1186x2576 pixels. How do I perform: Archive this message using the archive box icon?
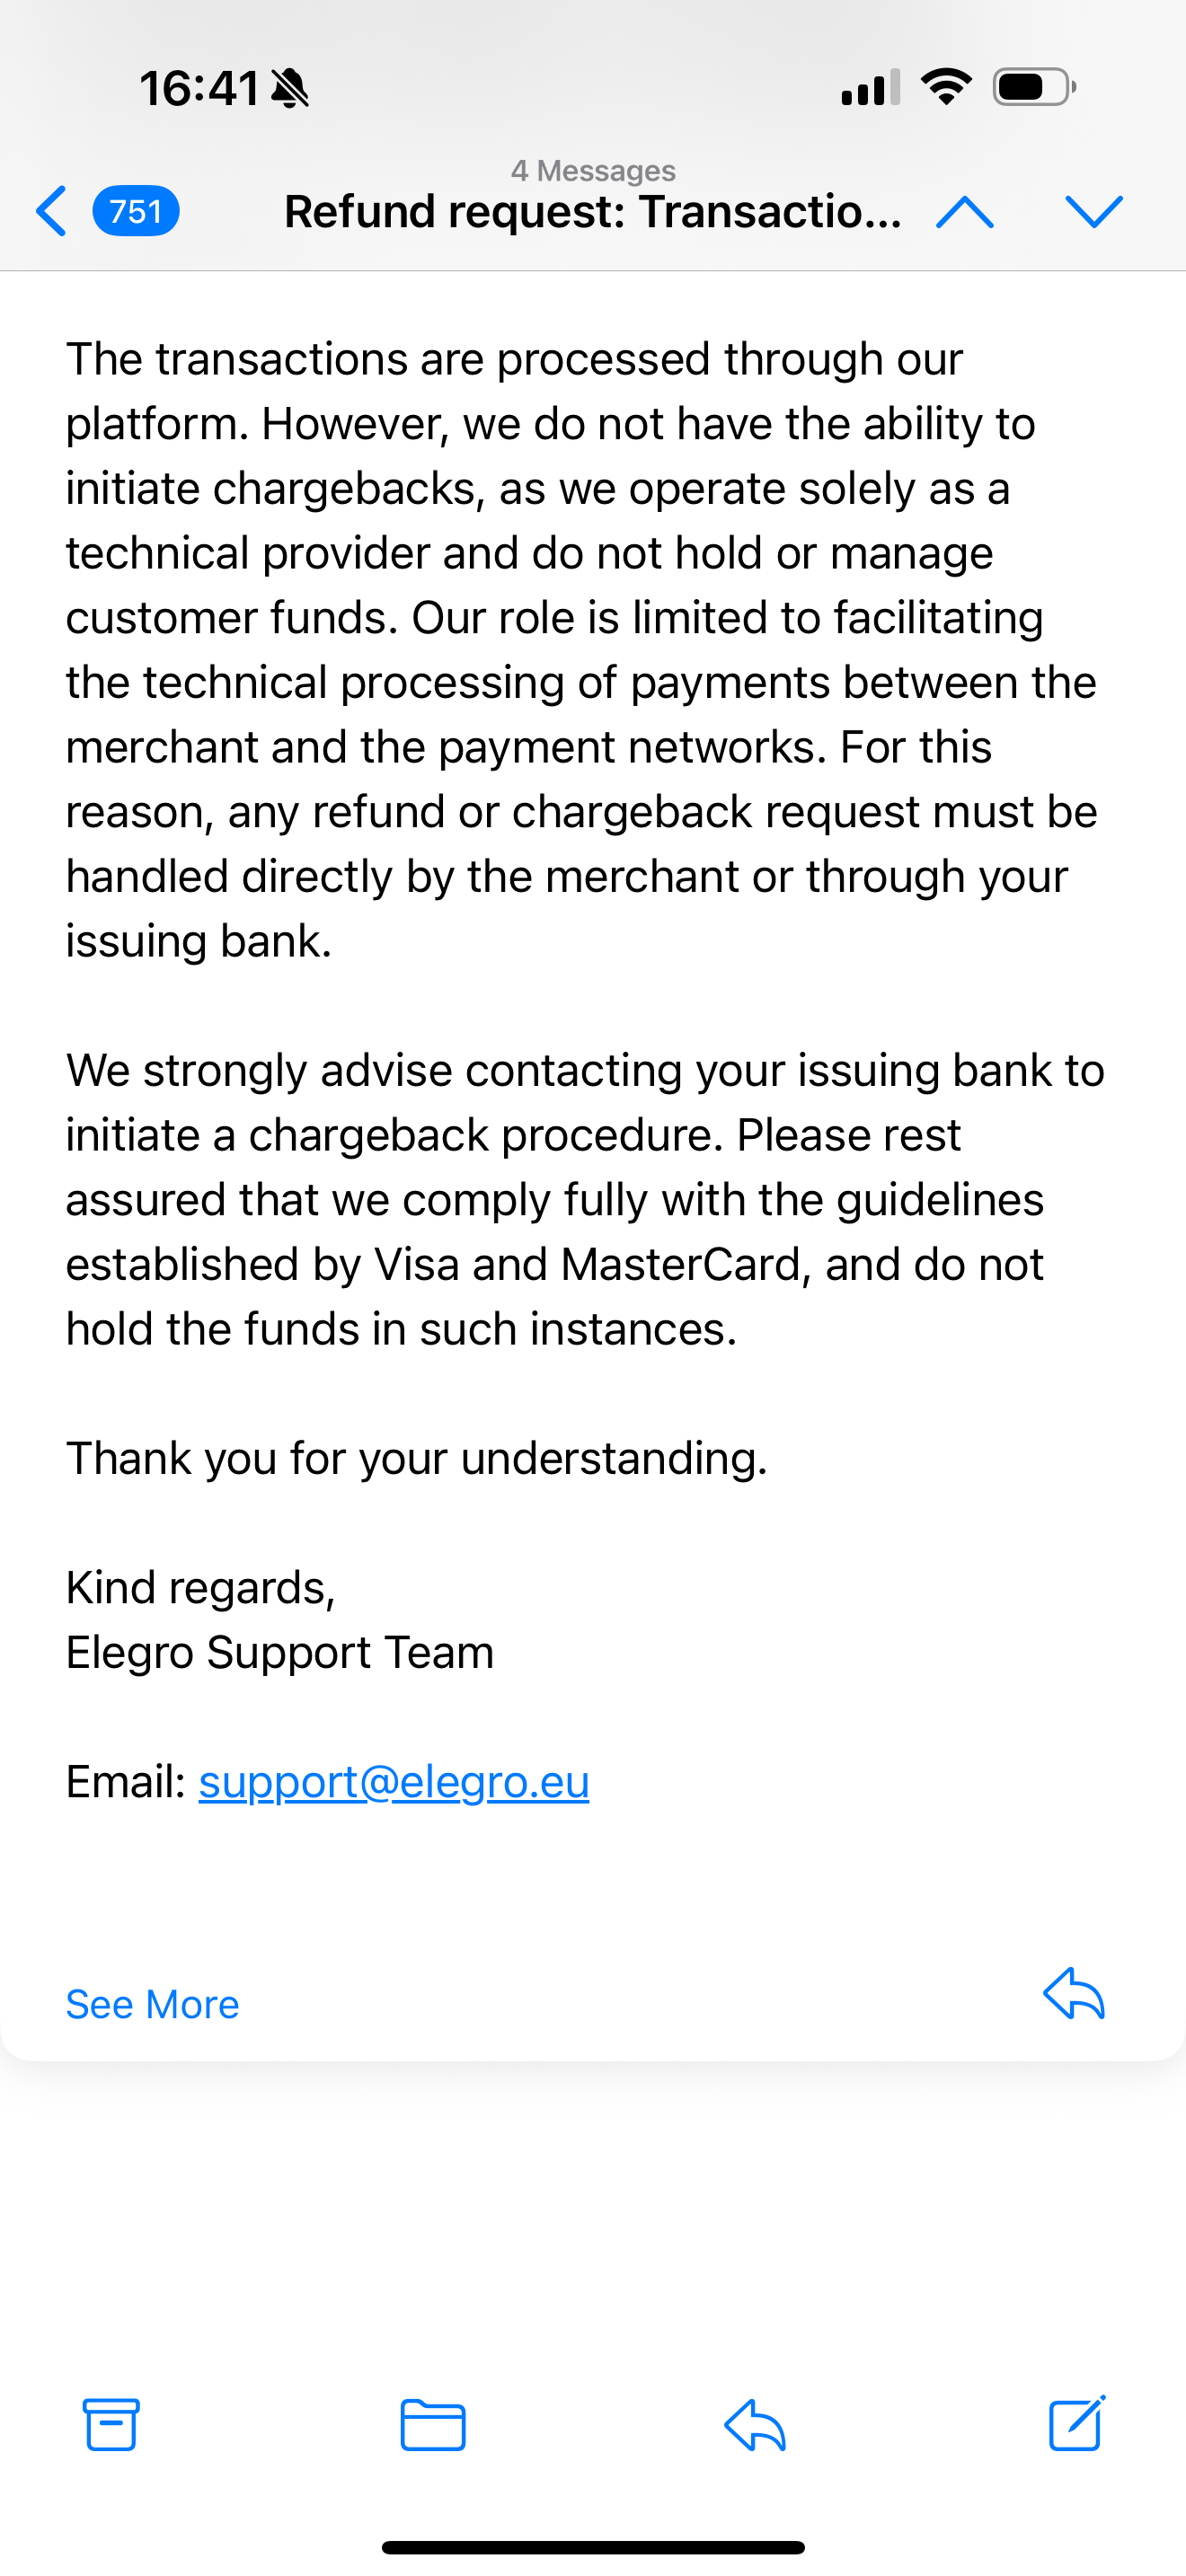pos(111,2424)
